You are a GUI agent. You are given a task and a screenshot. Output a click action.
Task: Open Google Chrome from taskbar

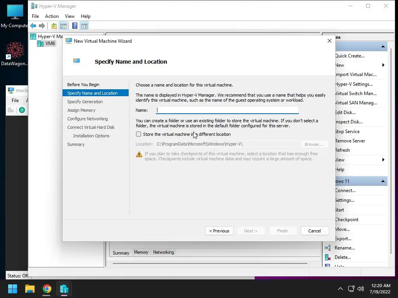click(47, 289)
